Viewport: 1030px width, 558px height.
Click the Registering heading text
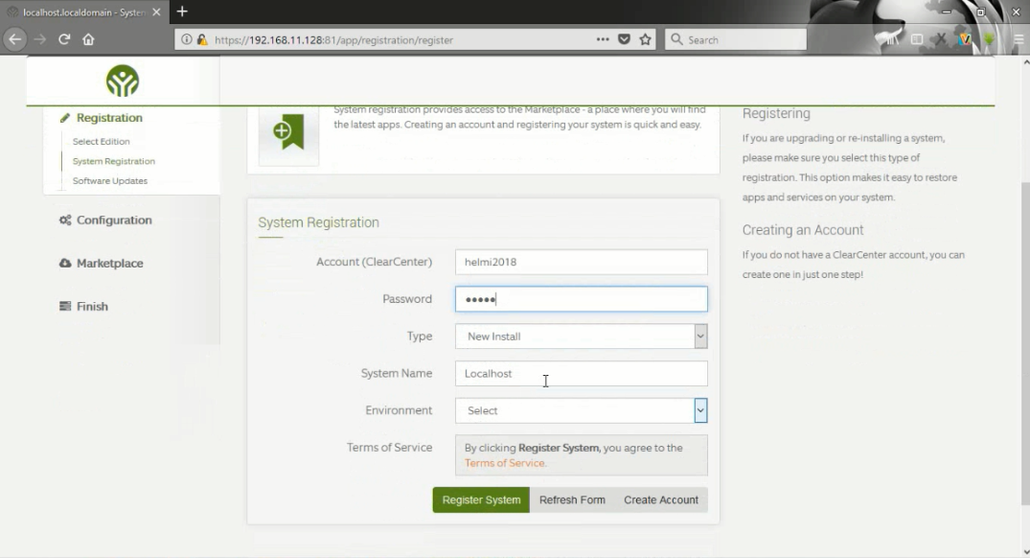pos(776,113)
